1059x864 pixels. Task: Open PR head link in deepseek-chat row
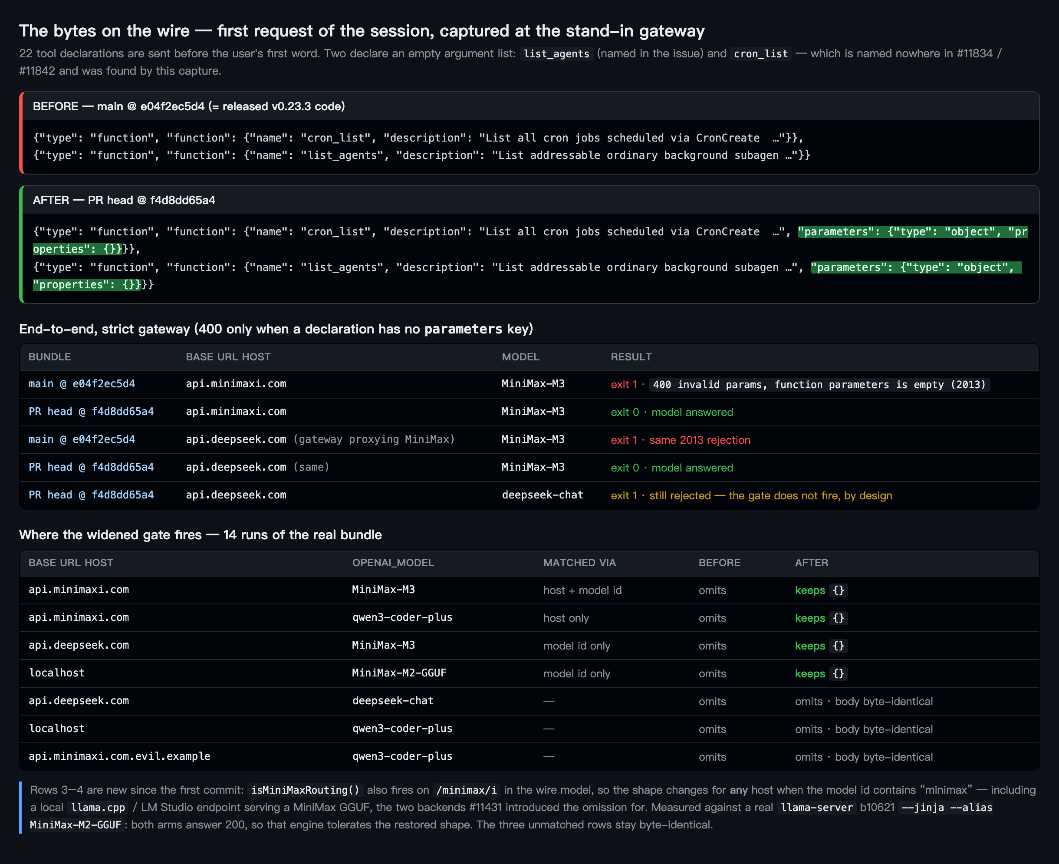tap(91, 495)
